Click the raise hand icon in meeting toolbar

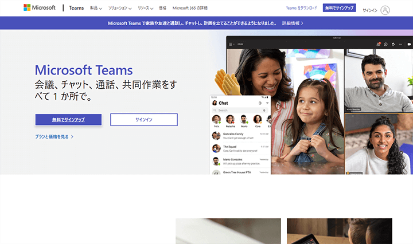(x=393, y=44)
